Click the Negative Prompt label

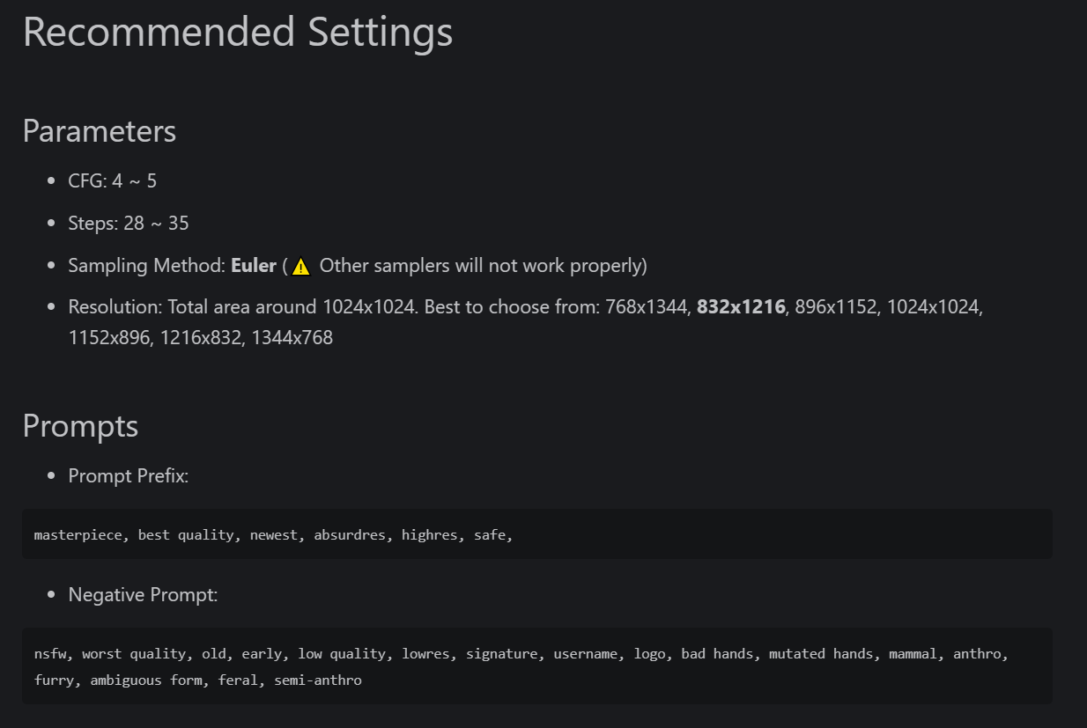(x=143, y=596)
